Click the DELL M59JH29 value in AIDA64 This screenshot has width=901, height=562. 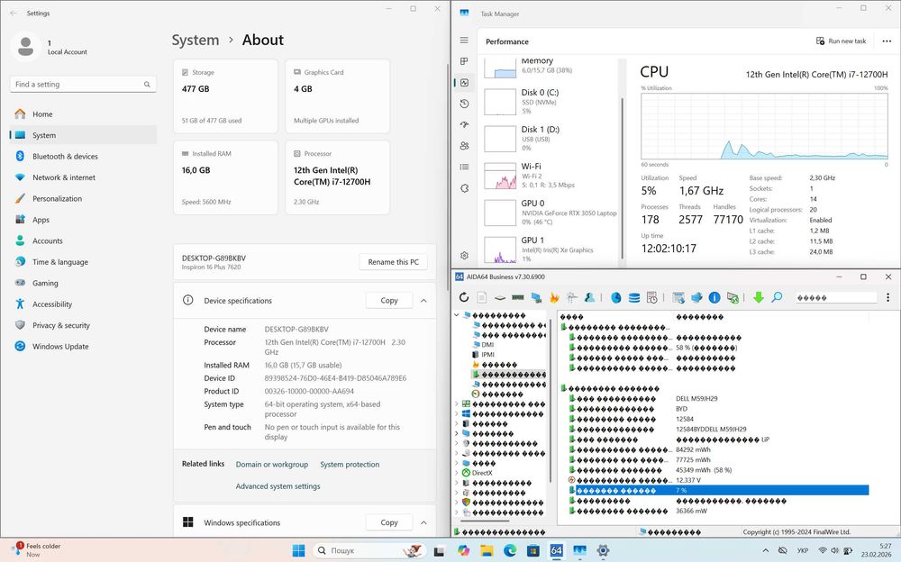pyautogui.click(x=696, y=398)
